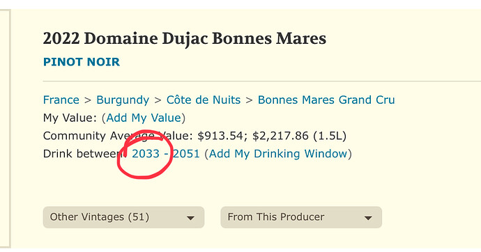
Task: Click the $2,217.86 (1.5L) magnum price
Action: (x=299, y=136)
